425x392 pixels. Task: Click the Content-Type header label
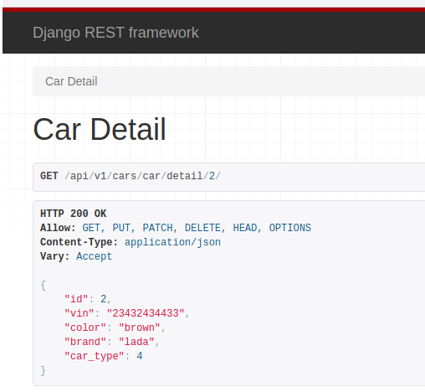click(x=79, y=242)
